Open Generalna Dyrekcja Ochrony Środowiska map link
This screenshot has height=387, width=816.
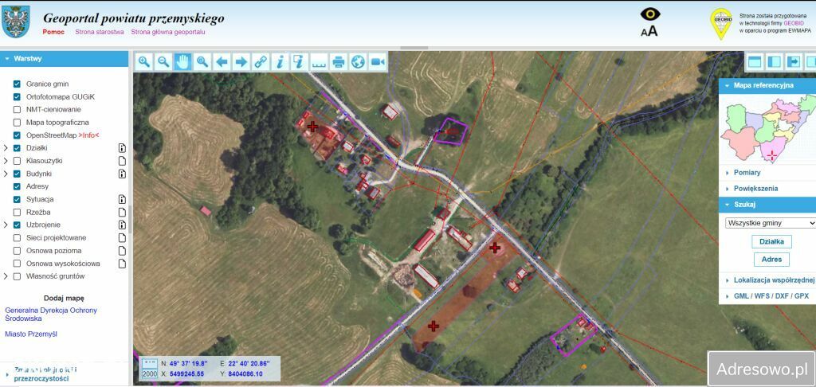51,315
